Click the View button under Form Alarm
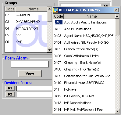121x115 pixels. (x=30, y=74)
